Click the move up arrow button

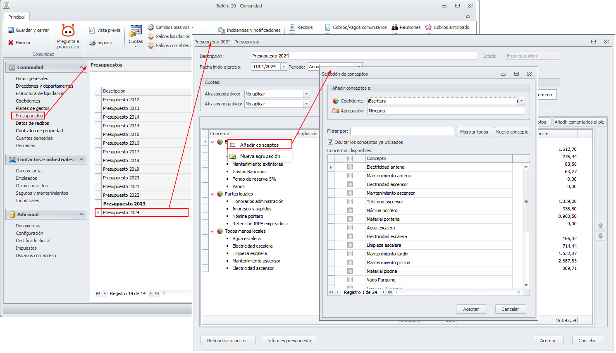coord(601,225)
